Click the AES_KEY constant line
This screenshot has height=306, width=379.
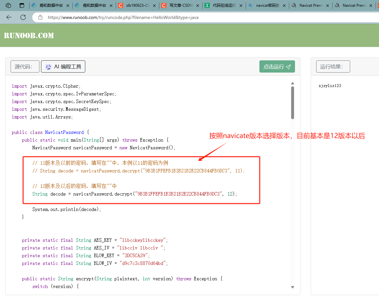pos(95,240)
